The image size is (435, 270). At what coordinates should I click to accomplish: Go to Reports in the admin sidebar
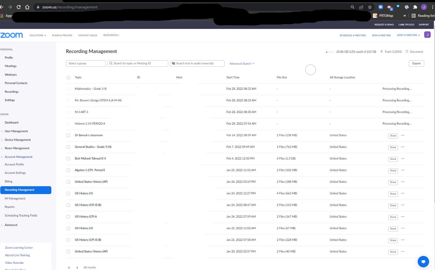[x=9, y=207]
